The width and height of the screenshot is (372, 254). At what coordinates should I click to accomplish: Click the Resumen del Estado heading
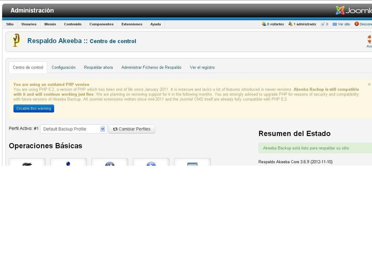point(295,133)
